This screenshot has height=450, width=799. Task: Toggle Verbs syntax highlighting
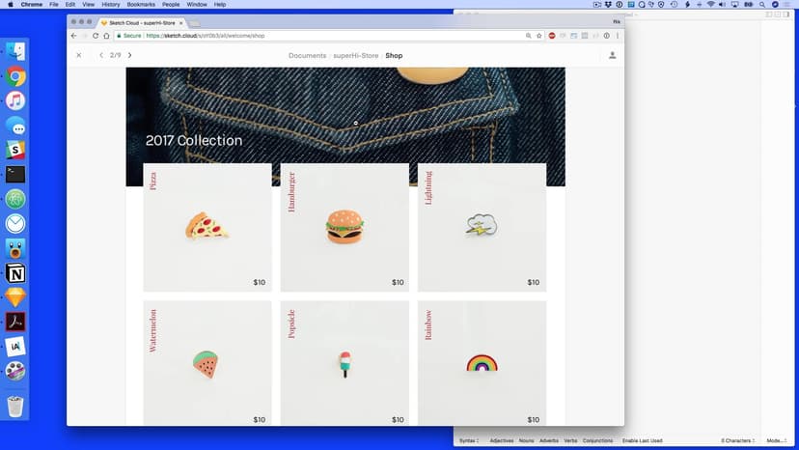[570, 440]
